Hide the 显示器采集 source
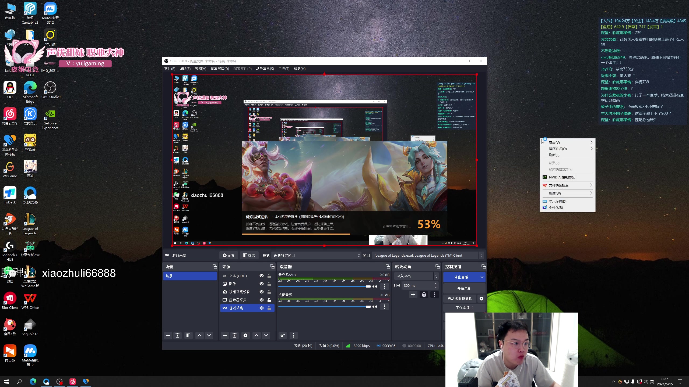The height and width of the screenshot is (387, 689). coord(261,300)
